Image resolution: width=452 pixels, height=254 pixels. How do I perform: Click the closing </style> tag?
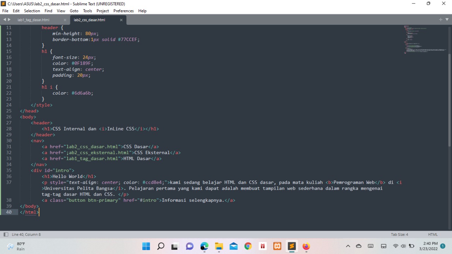point(42,105)
